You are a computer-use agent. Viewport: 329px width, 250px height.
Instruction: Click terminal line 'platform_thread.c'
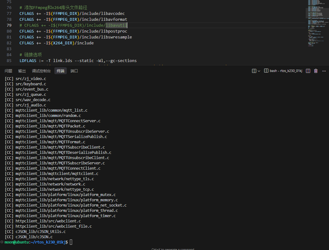coord(61,210)
